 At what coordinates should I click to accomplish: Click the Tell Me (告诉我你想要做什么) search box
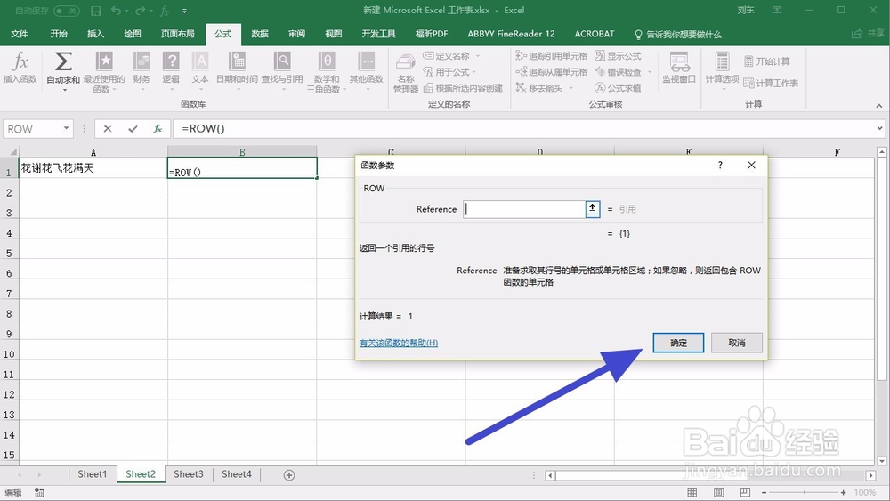[x=678, y=35]
